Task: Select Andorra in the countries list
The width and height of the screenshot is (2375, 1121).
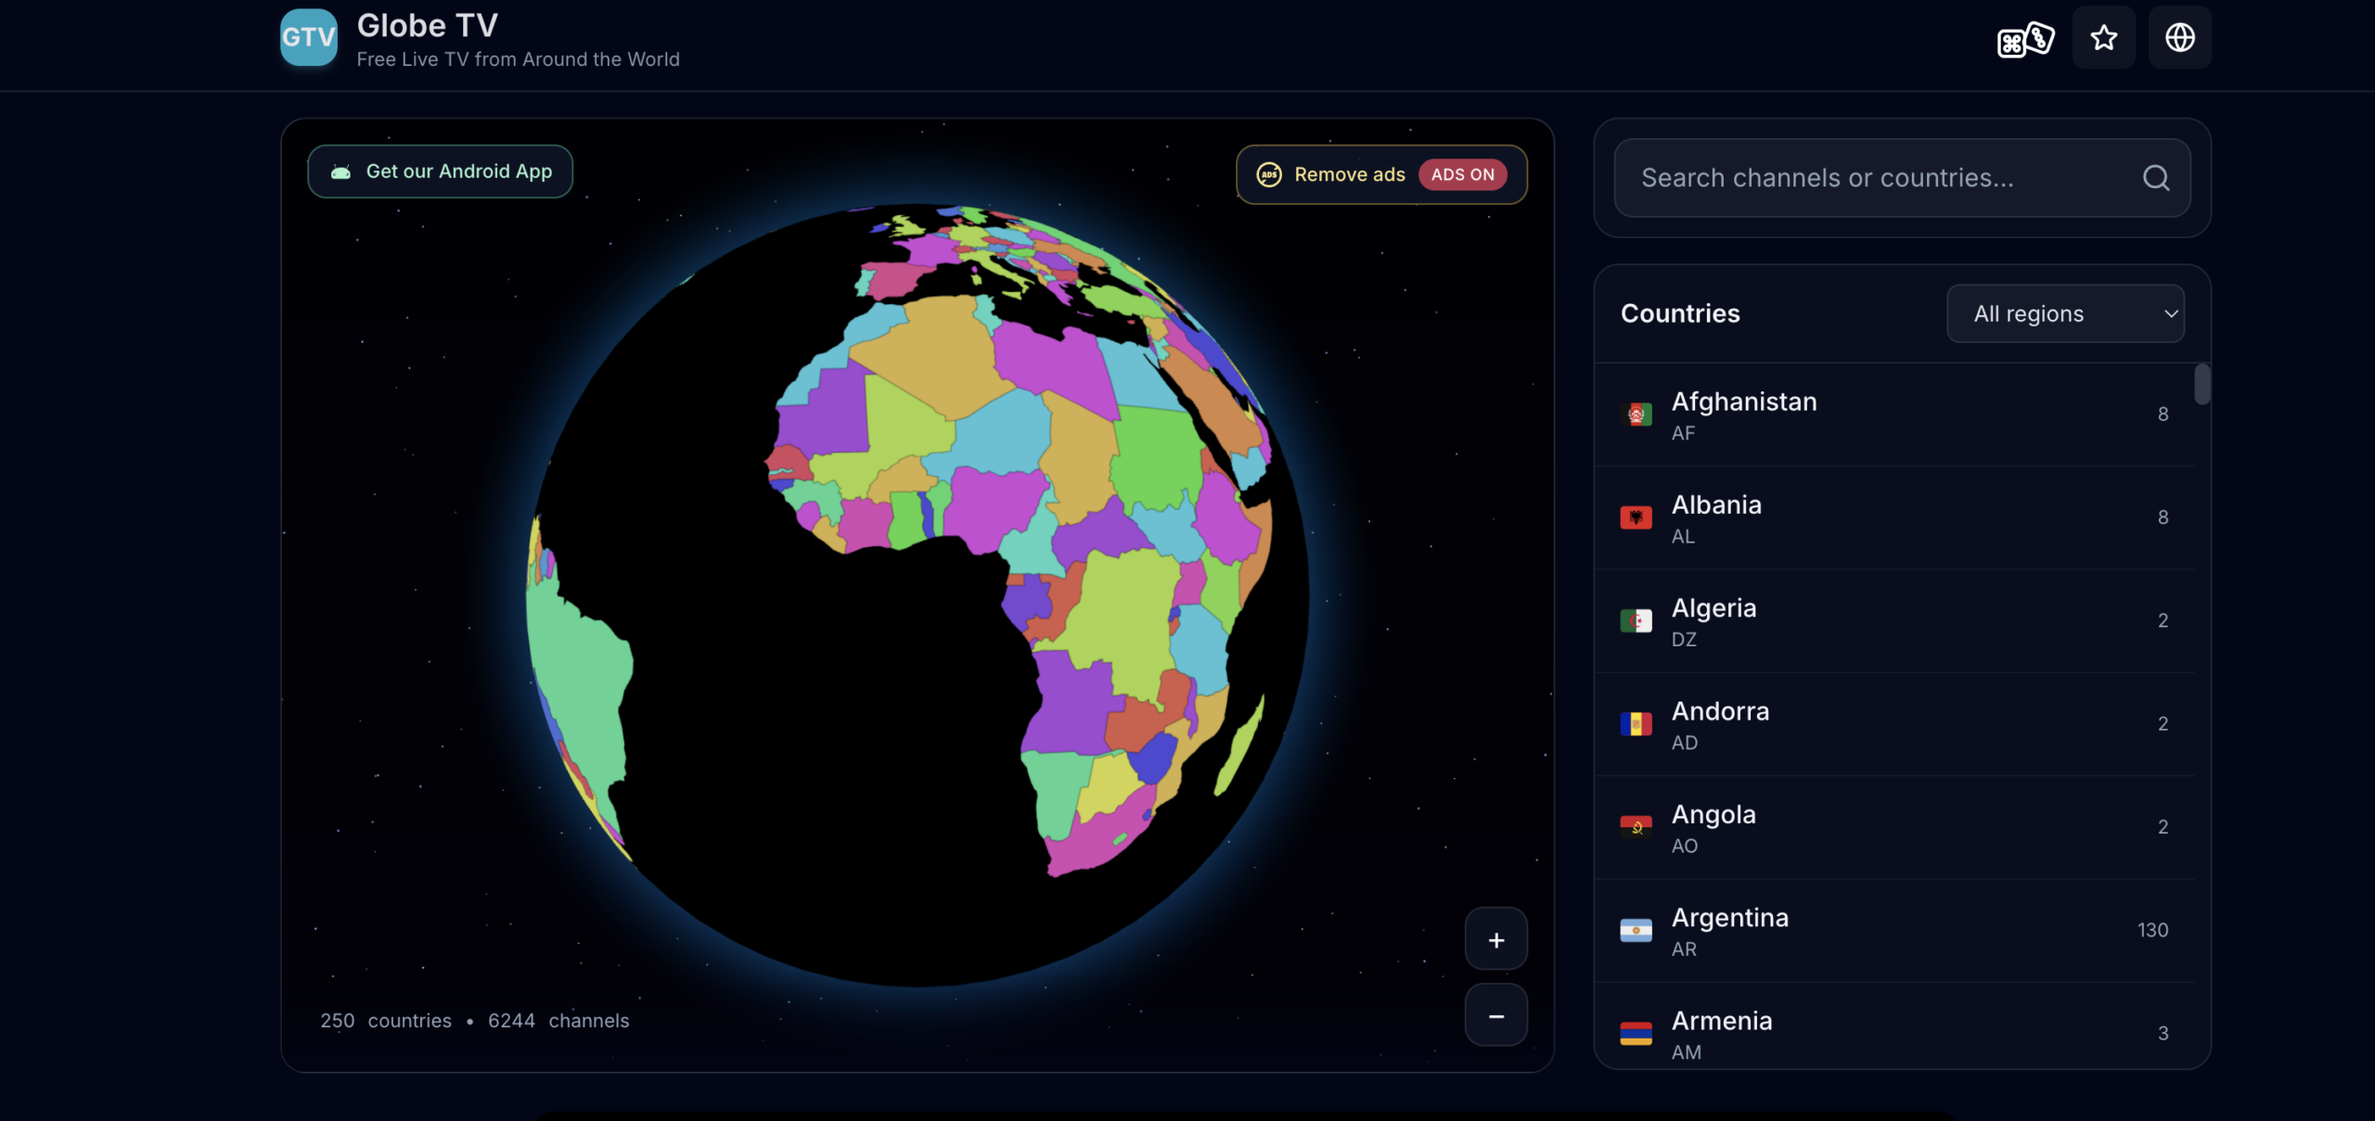Action: click(1720, 712)
